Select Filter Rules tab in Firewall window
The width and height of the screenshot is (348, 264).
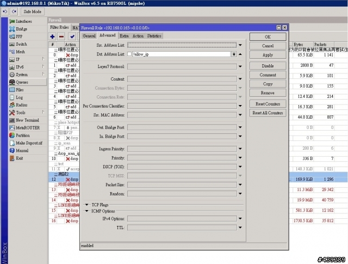59,27
